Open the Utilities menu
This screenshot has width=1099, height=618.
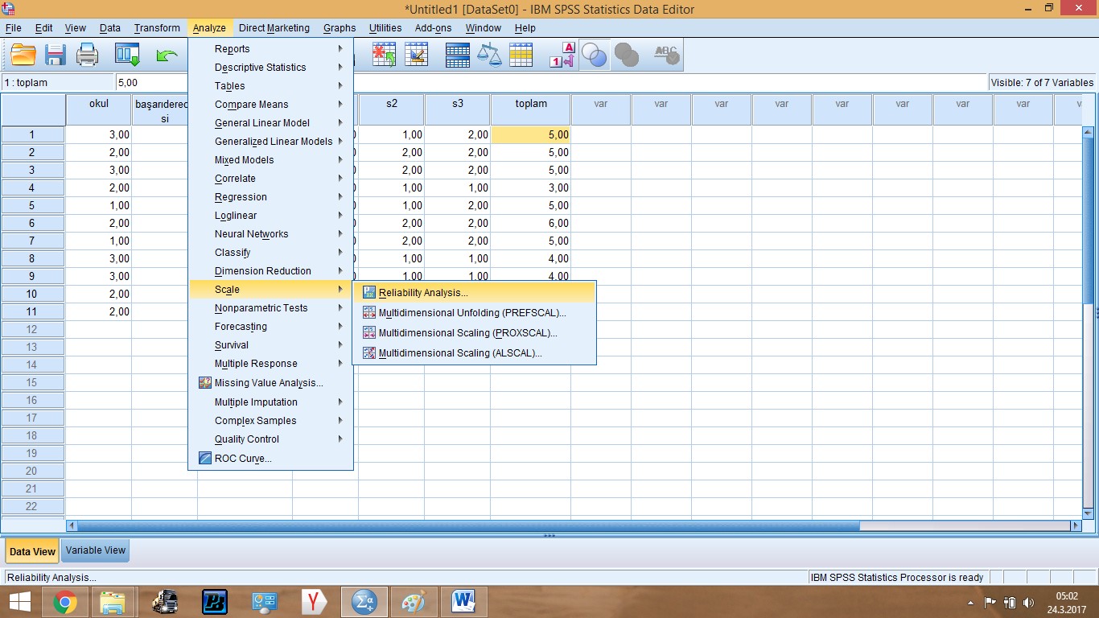pos(385,28)
